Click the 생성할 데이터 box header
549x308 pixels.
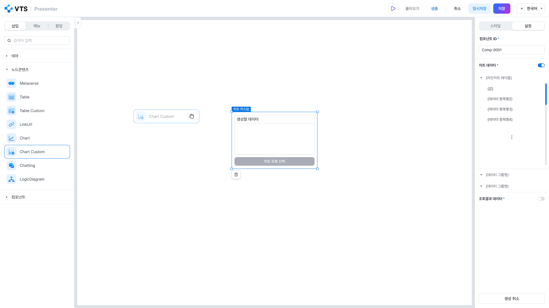click(274, 119)
